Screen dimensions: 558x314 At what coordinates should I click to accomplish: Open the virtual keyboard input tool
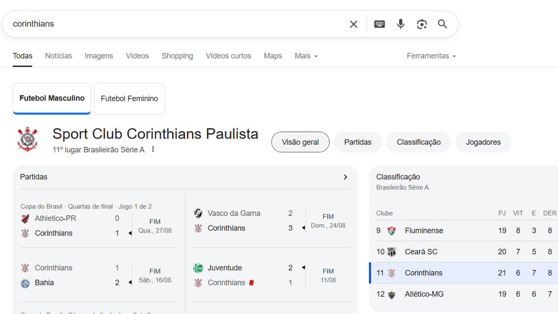(379, 24)
